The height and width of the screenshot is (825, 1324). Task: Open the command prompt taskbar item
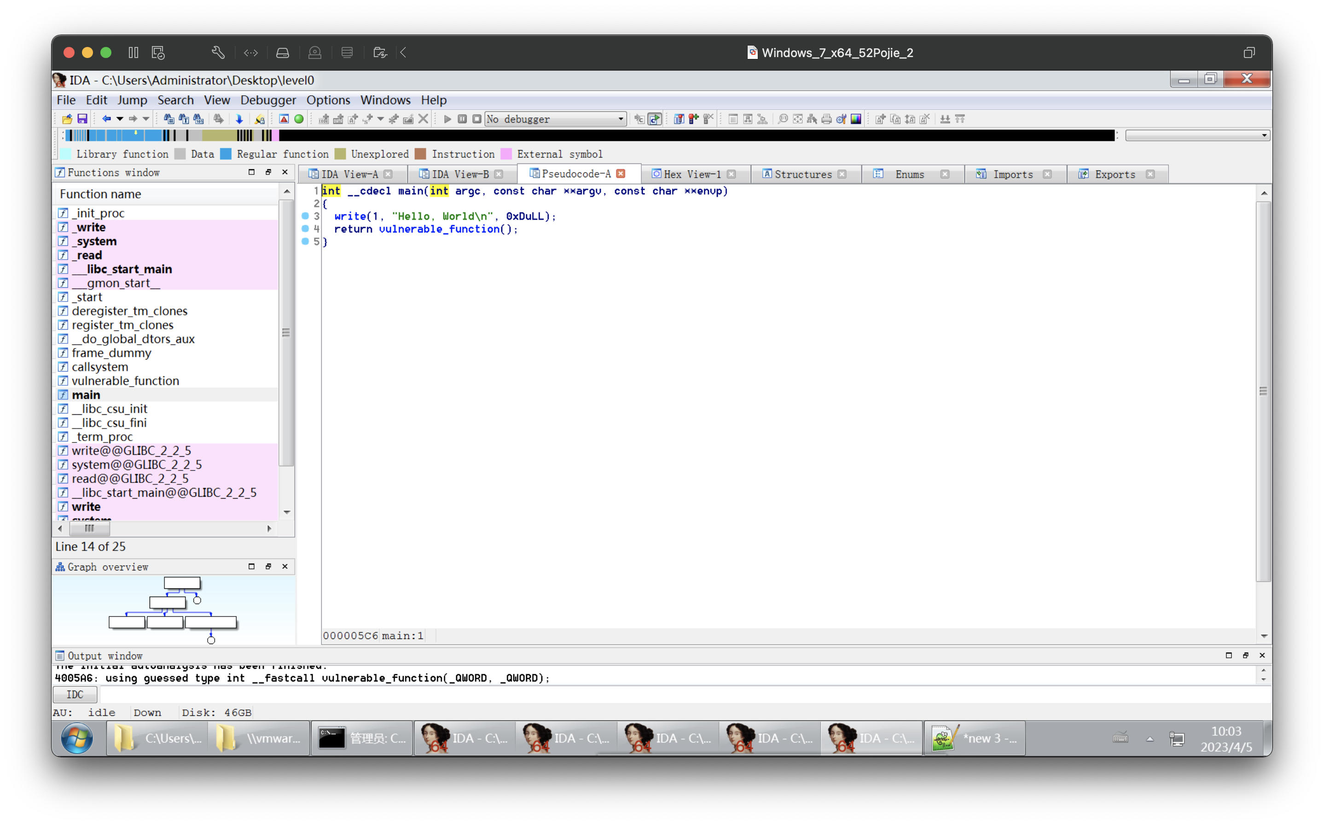pyautogui.click(x=362, y=739)
